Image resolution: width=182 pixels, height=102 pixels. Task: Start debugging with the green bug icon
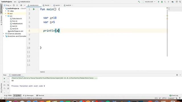pos(162,2)
